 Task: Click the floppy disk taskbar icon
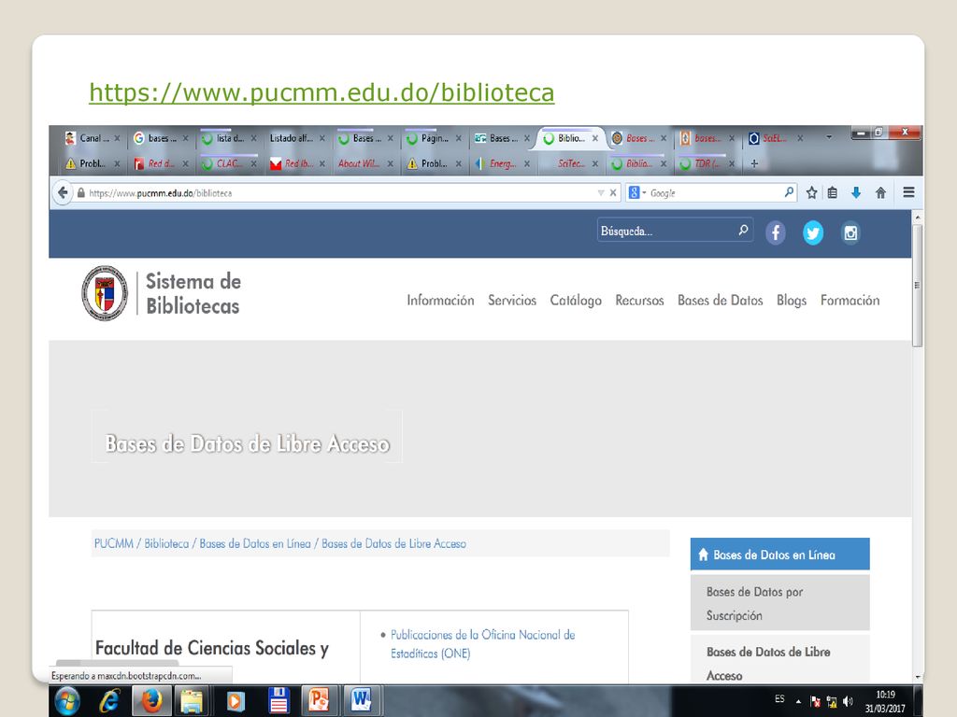point(279,701)
